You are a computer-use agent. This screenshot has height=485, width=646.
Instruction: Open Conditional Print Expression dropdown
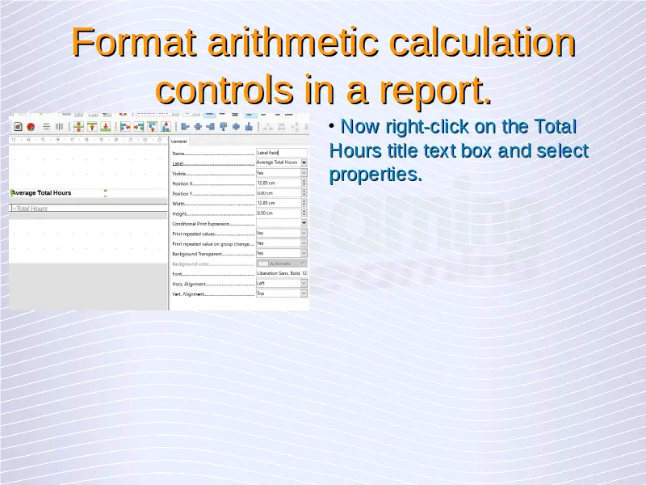304,223
